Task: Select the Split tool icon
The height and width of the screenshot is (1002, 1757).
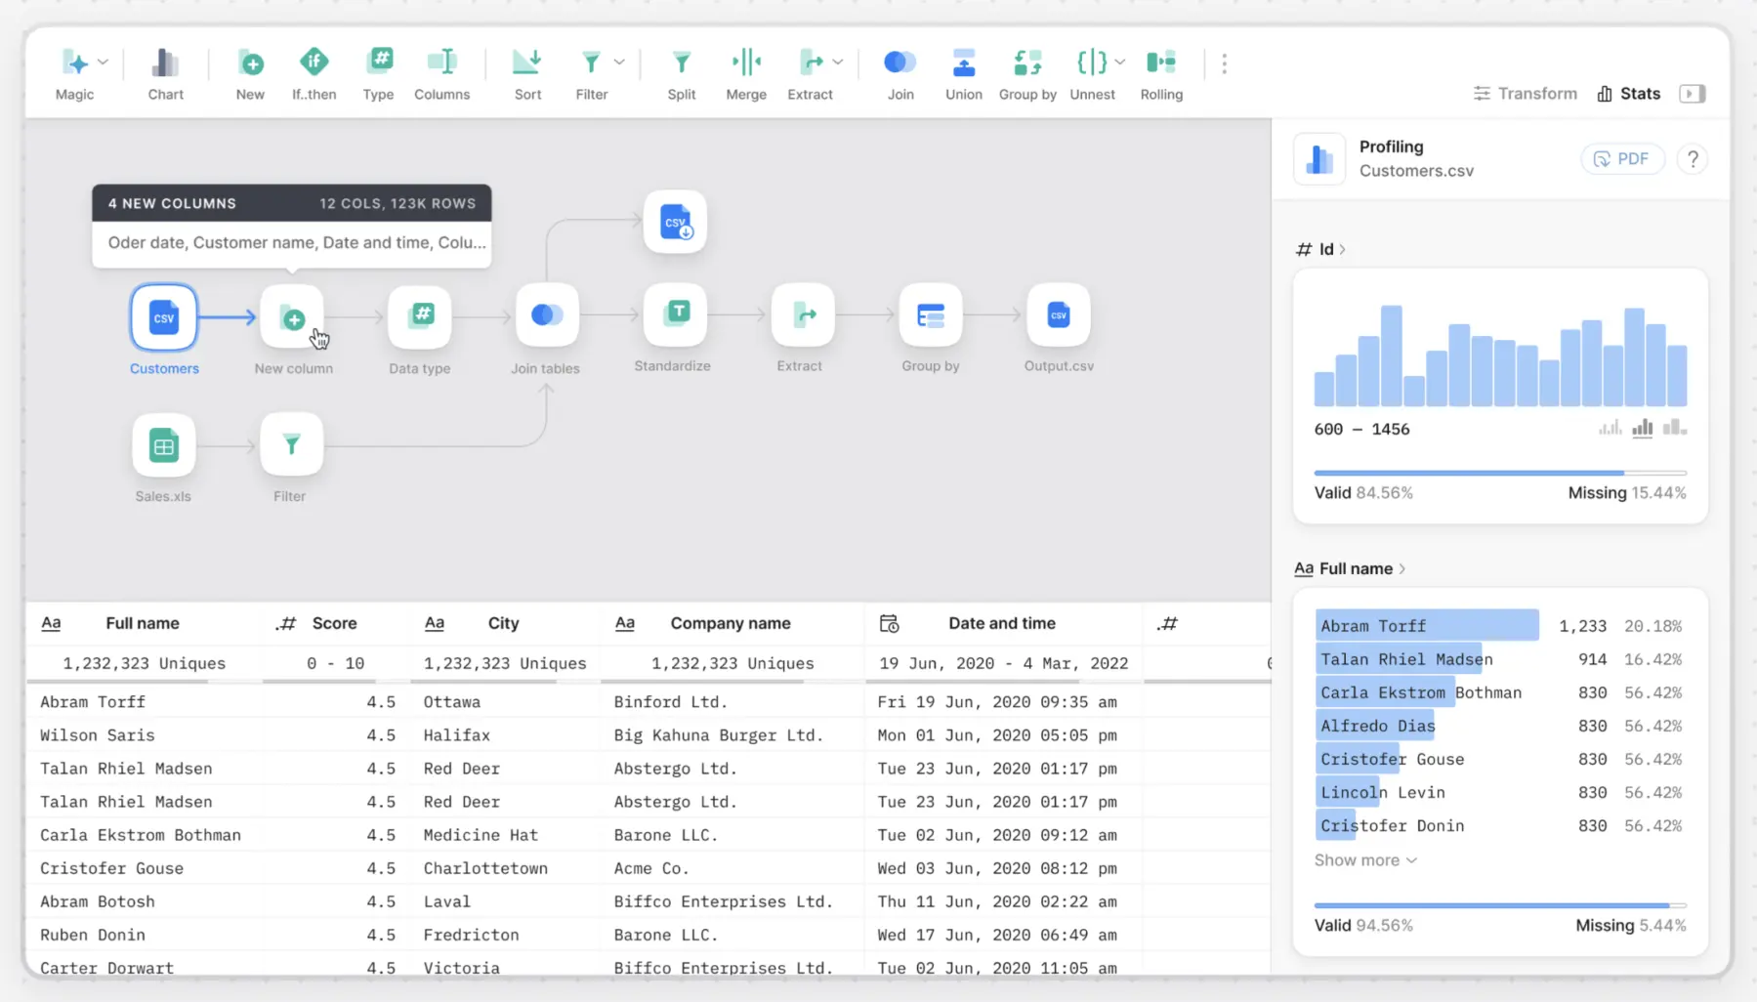Action: tap(681, 63)
